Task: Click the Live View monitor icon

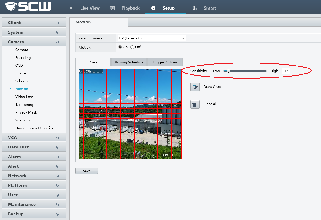Action: coord(71,8)
